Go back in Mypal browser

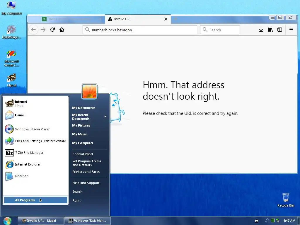(x=33, y=30)
